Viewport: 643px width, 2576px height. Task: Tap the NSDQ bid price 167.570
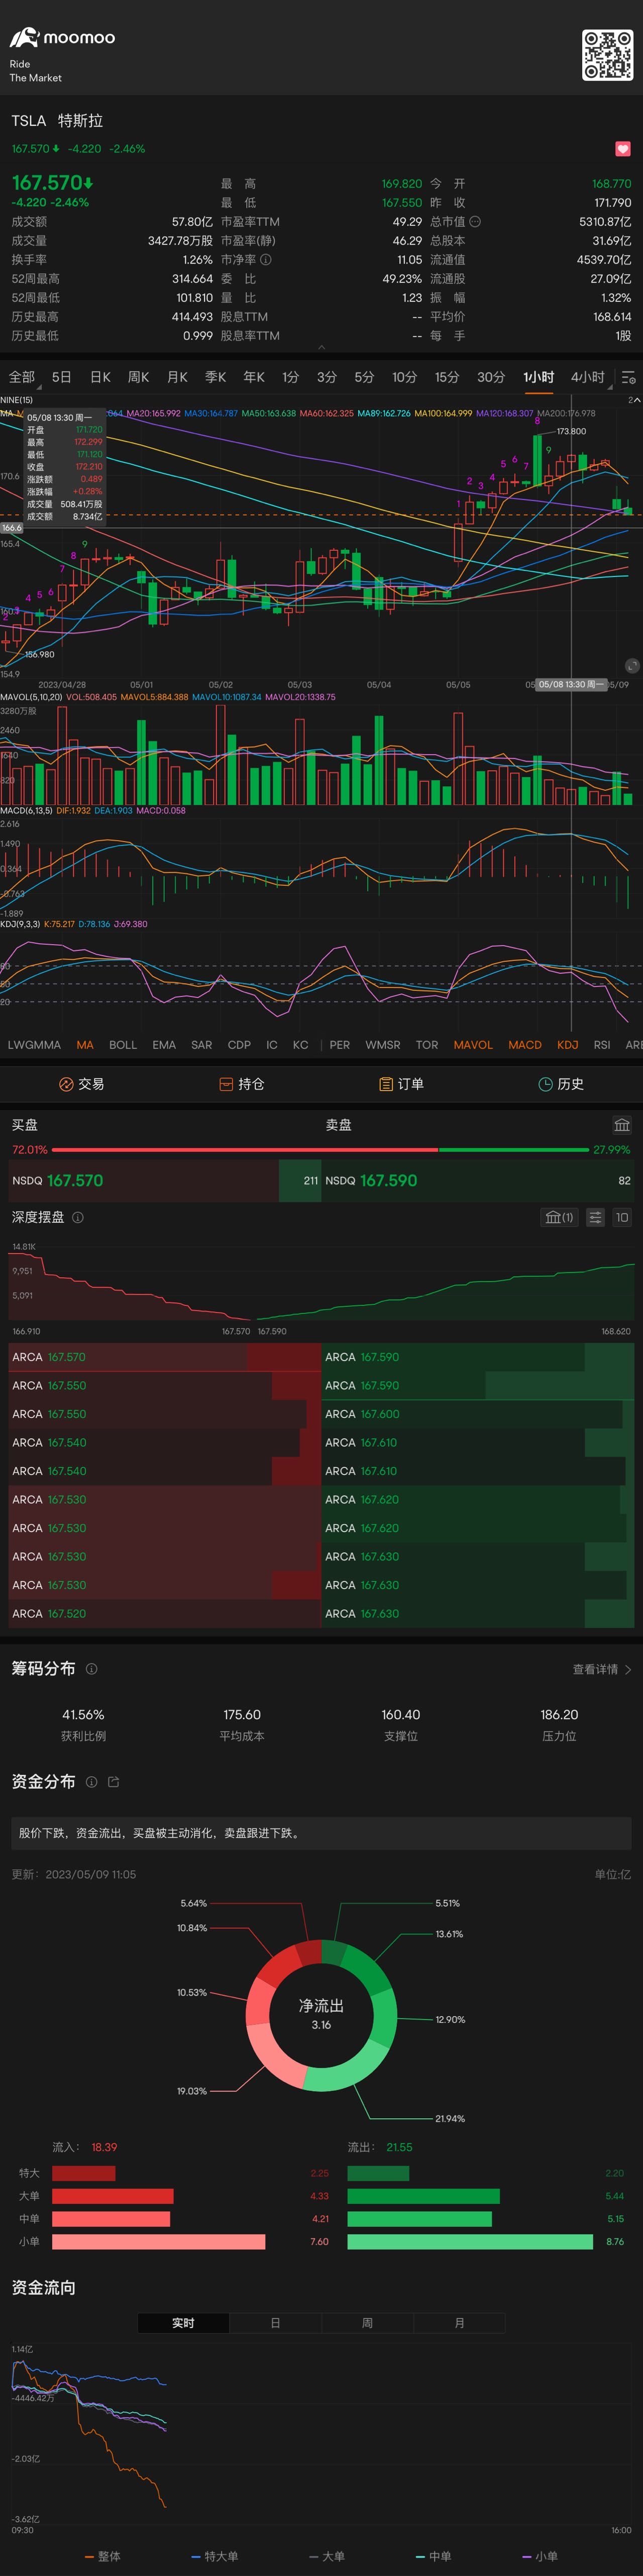(75, 1181)
